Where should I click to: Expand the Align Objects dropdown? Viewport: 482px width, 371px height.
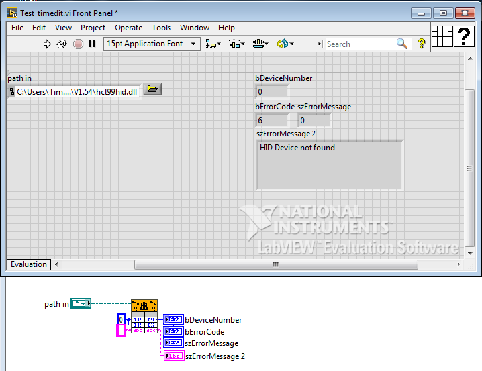pos(213,44)
